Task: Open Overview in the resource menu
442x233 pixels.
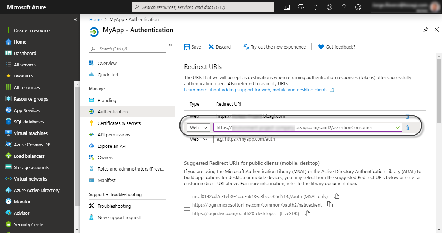Action: point(107,63)
